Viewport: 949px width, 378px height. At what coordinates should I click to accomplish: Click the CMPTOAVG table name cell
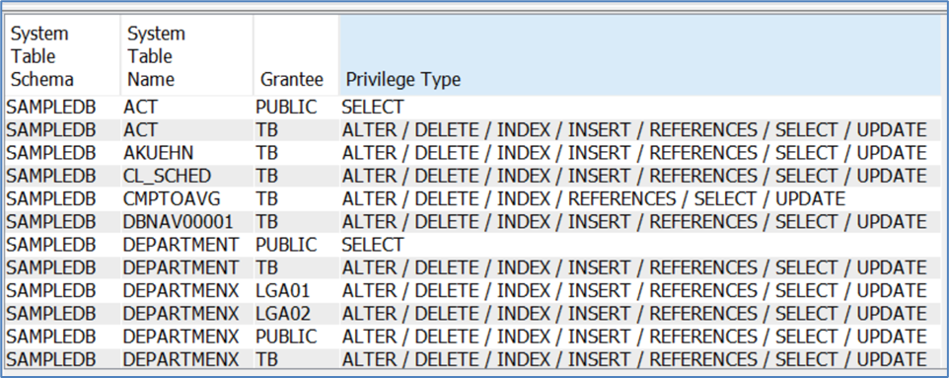click(x=172, y=198)
